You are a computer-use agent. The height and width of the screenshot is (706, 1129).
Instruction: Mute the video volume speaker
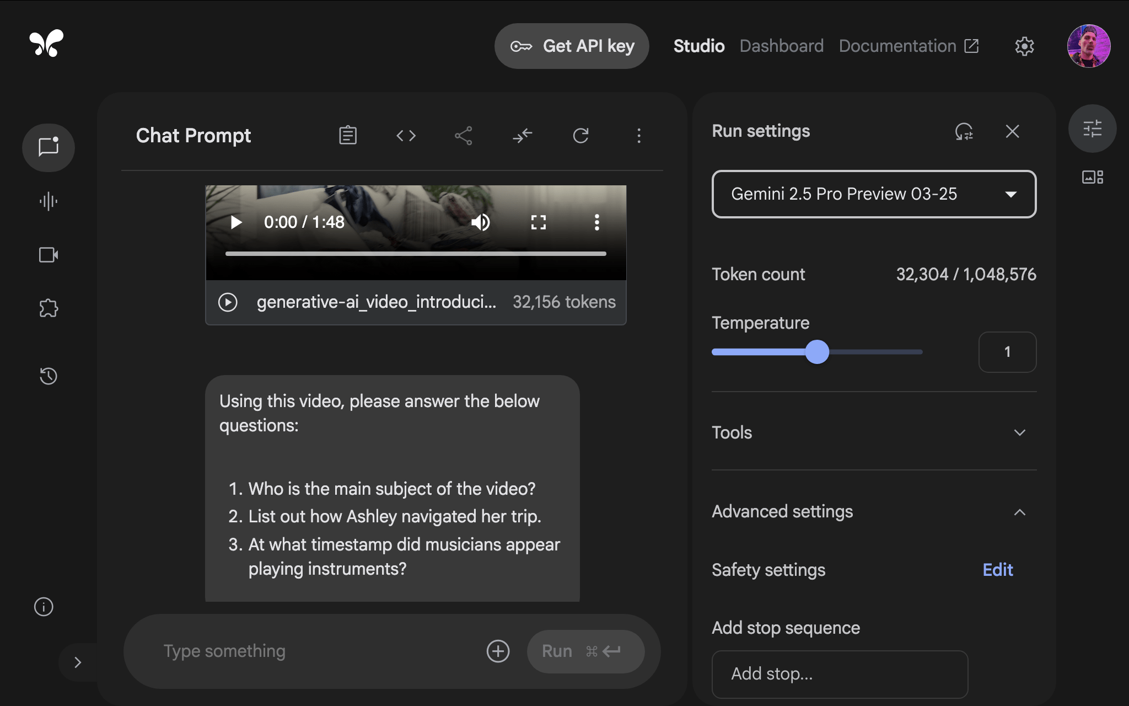point(480,222)
